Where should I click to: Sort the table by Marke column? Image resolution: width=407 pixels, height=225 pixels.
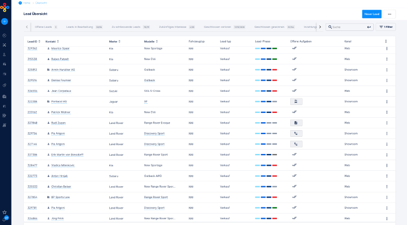point(115,41)
